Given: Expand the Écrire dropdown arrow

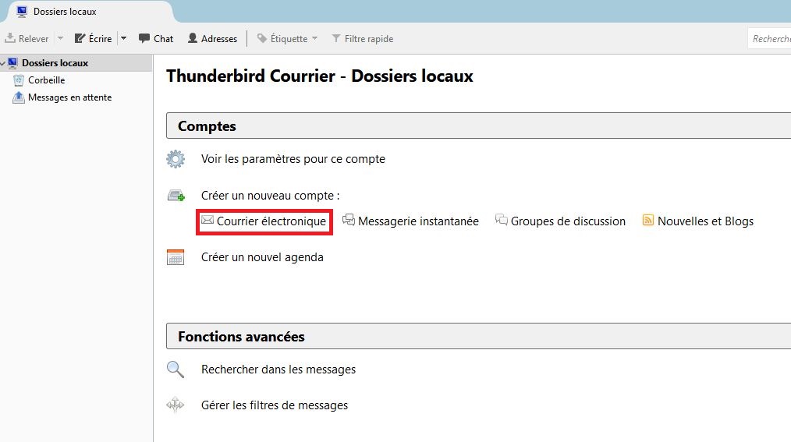Looking at the screenshot, I should tap(123, 38).
